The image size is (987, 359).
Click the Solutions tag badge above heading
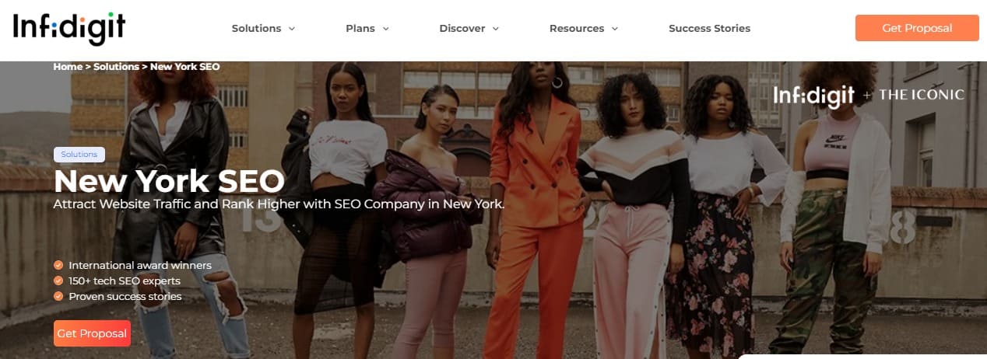click(x=79, y=155)
